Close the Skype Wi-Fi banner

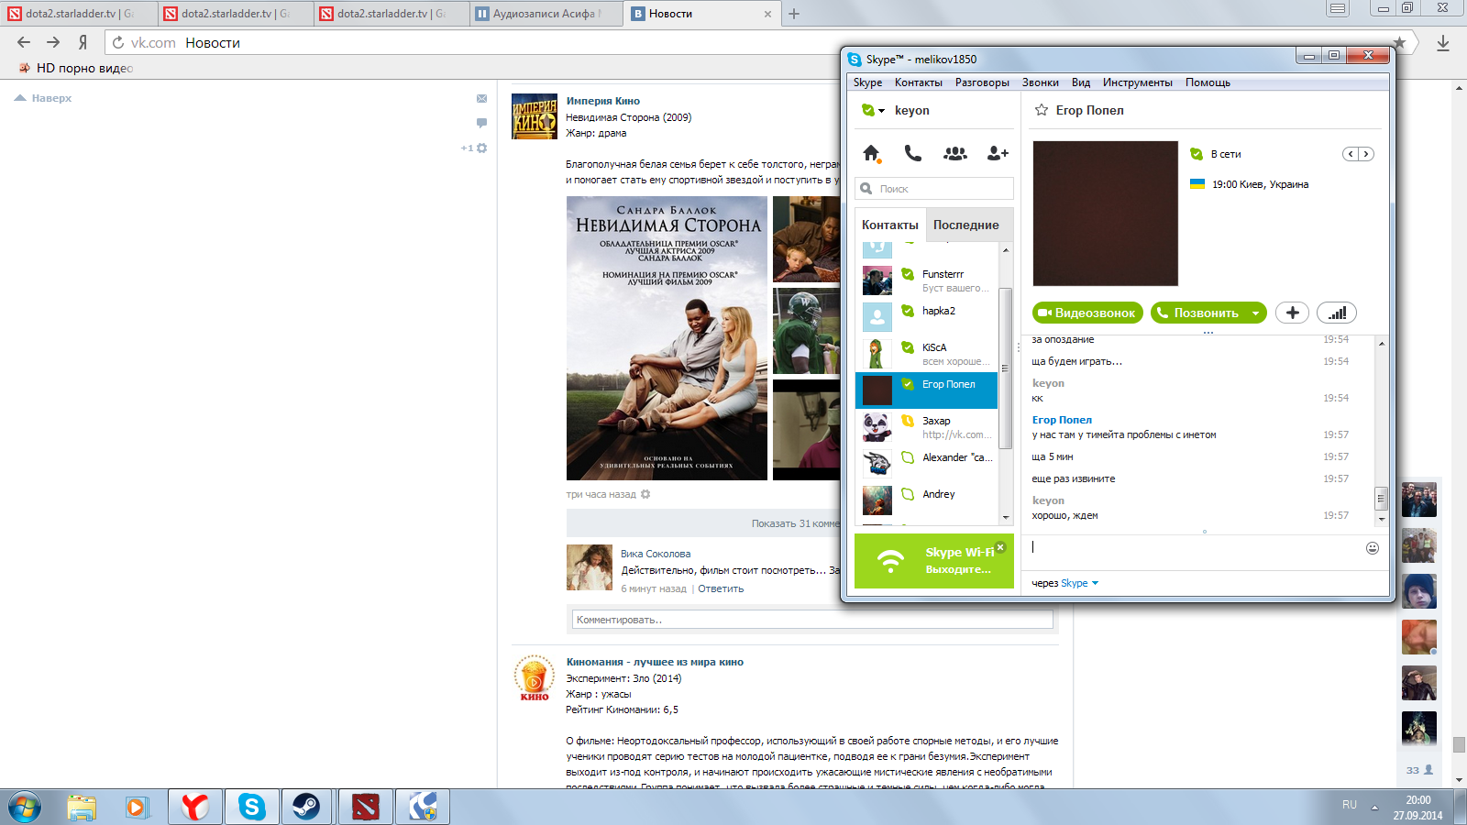pyautogui.click(x=1000, y=547)
